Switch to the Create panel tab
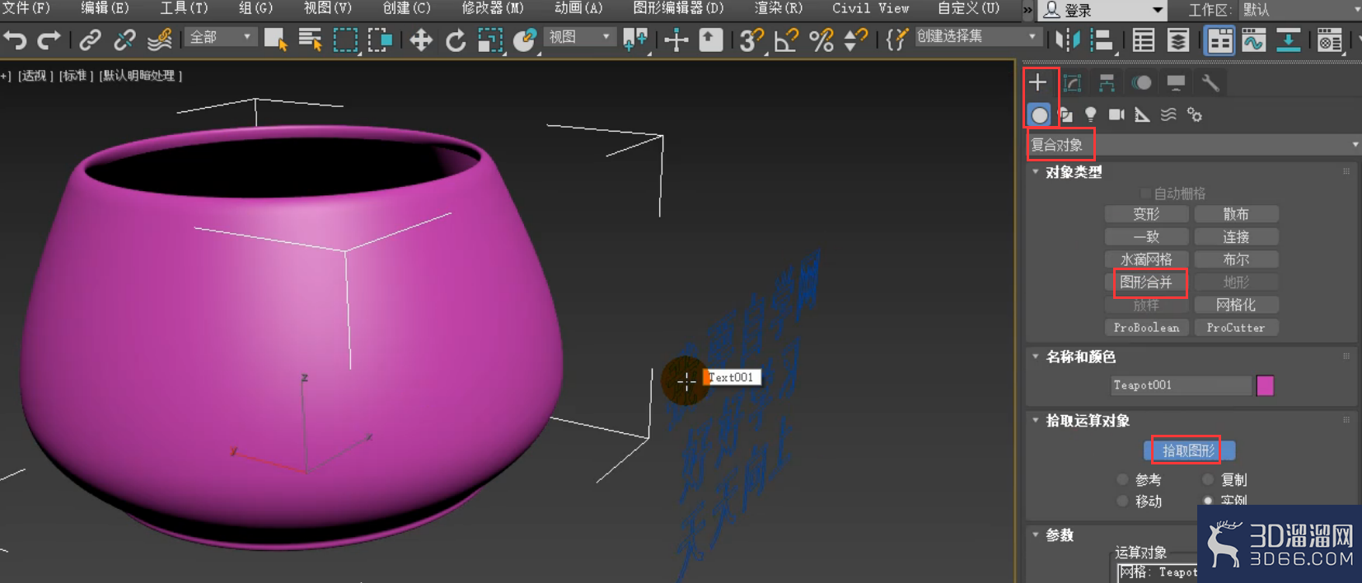The width and height of the screenshot is (1362, 583). pyautogui.click(x=1038, y=82)
